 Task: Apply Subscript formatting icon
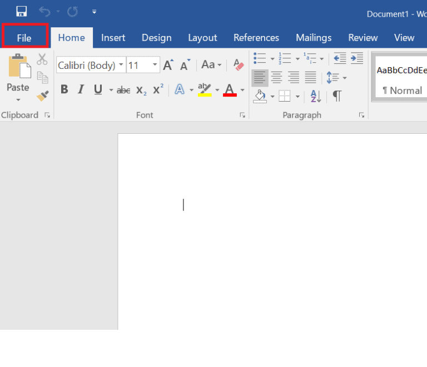pyautogui.click(x=142, y=90)
